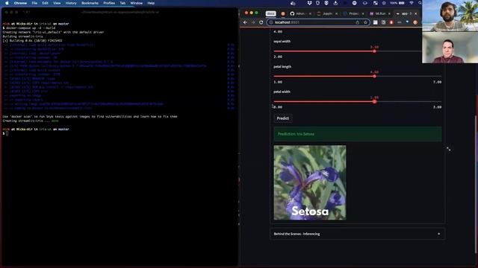
Task: Click the Dropbox menu bar icon
Action: 309,3
